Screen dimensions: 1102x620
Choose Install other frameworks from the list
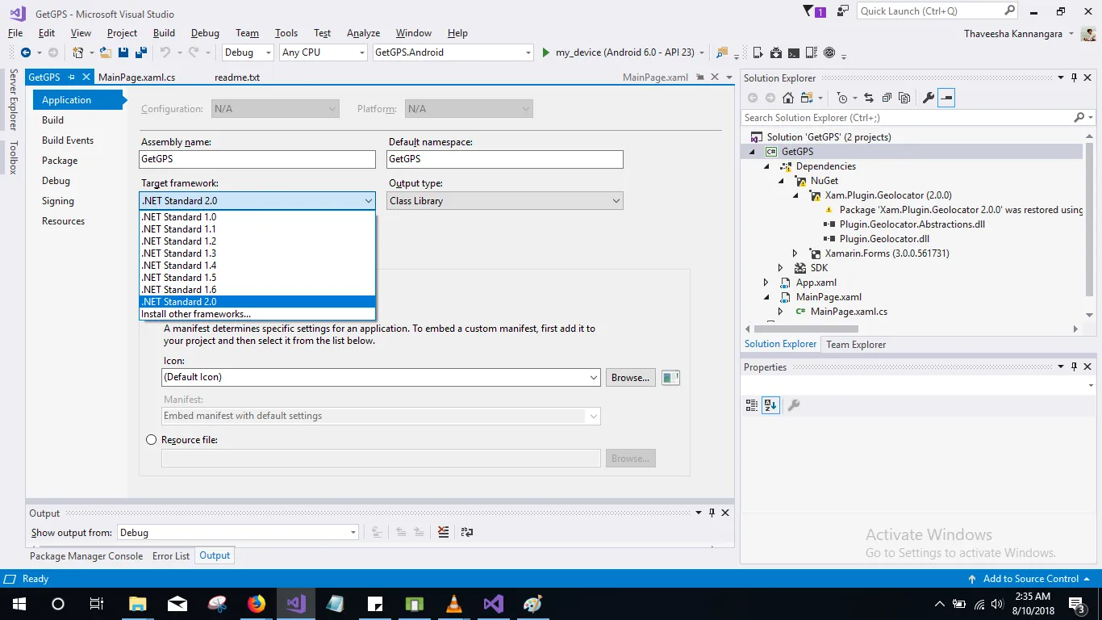pos(257,314)
